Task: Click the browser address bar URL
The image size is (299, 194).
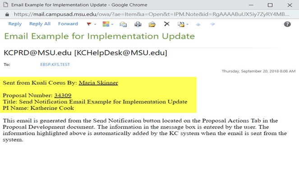Action: coord(152,14)
